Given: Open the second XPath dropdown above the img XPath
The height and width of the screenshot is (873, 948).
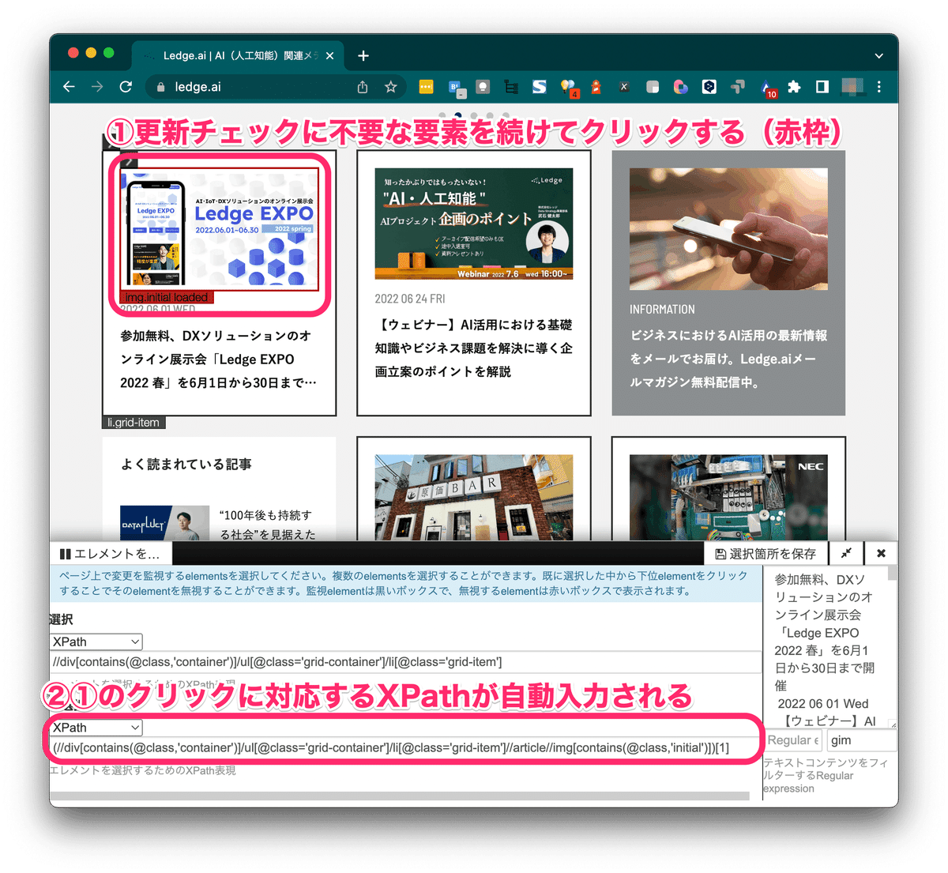Looking at the screenshot, I should 96,728.
